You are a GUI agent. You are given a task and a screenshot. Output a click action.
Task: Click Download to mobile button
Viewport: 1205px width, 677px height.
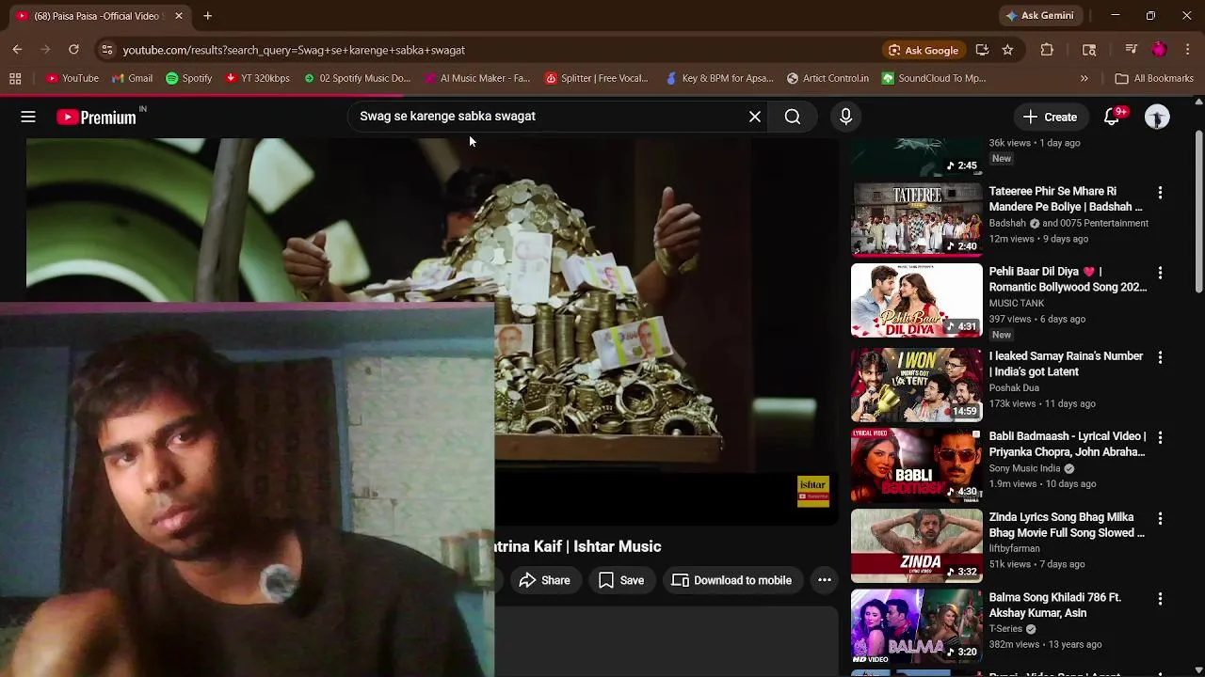(731, 580)
